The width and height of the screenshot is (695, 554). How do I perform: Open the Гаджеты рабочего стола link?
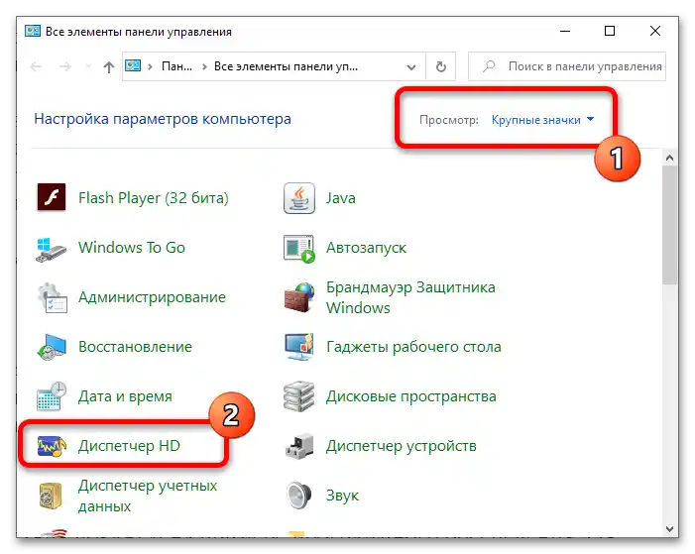(413, 347)
